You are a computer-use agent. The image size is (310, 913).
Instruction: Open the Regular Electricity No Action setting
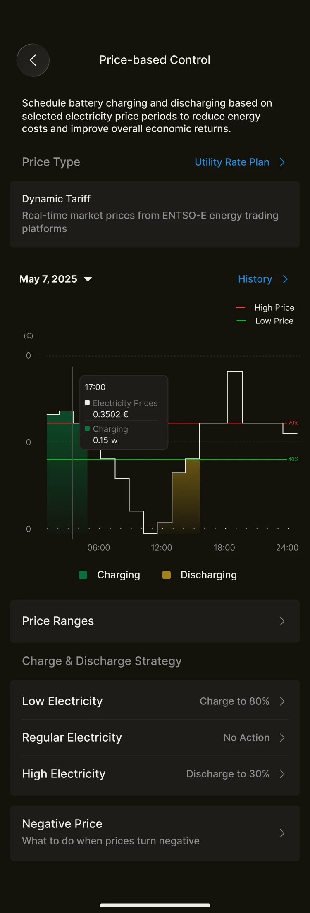point(155,737)
